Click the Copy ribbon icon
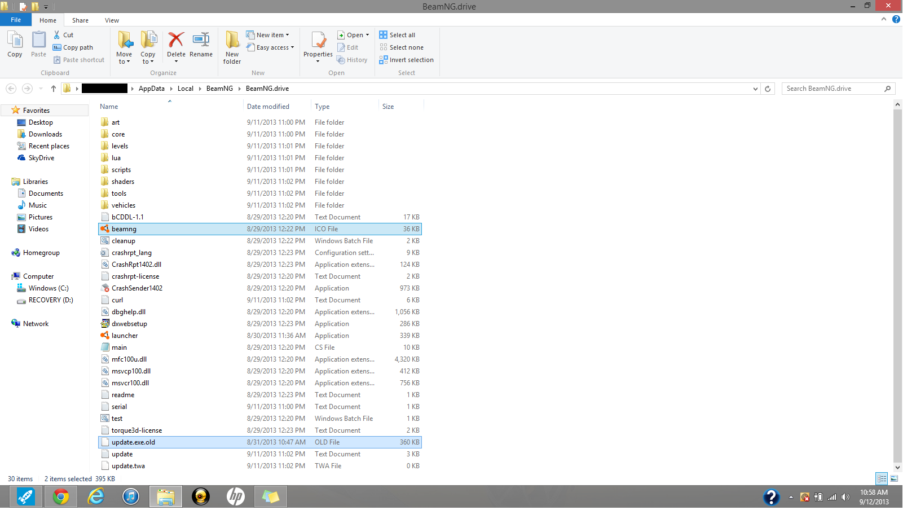Screen dimensions: 916x519 coord(15,45)
